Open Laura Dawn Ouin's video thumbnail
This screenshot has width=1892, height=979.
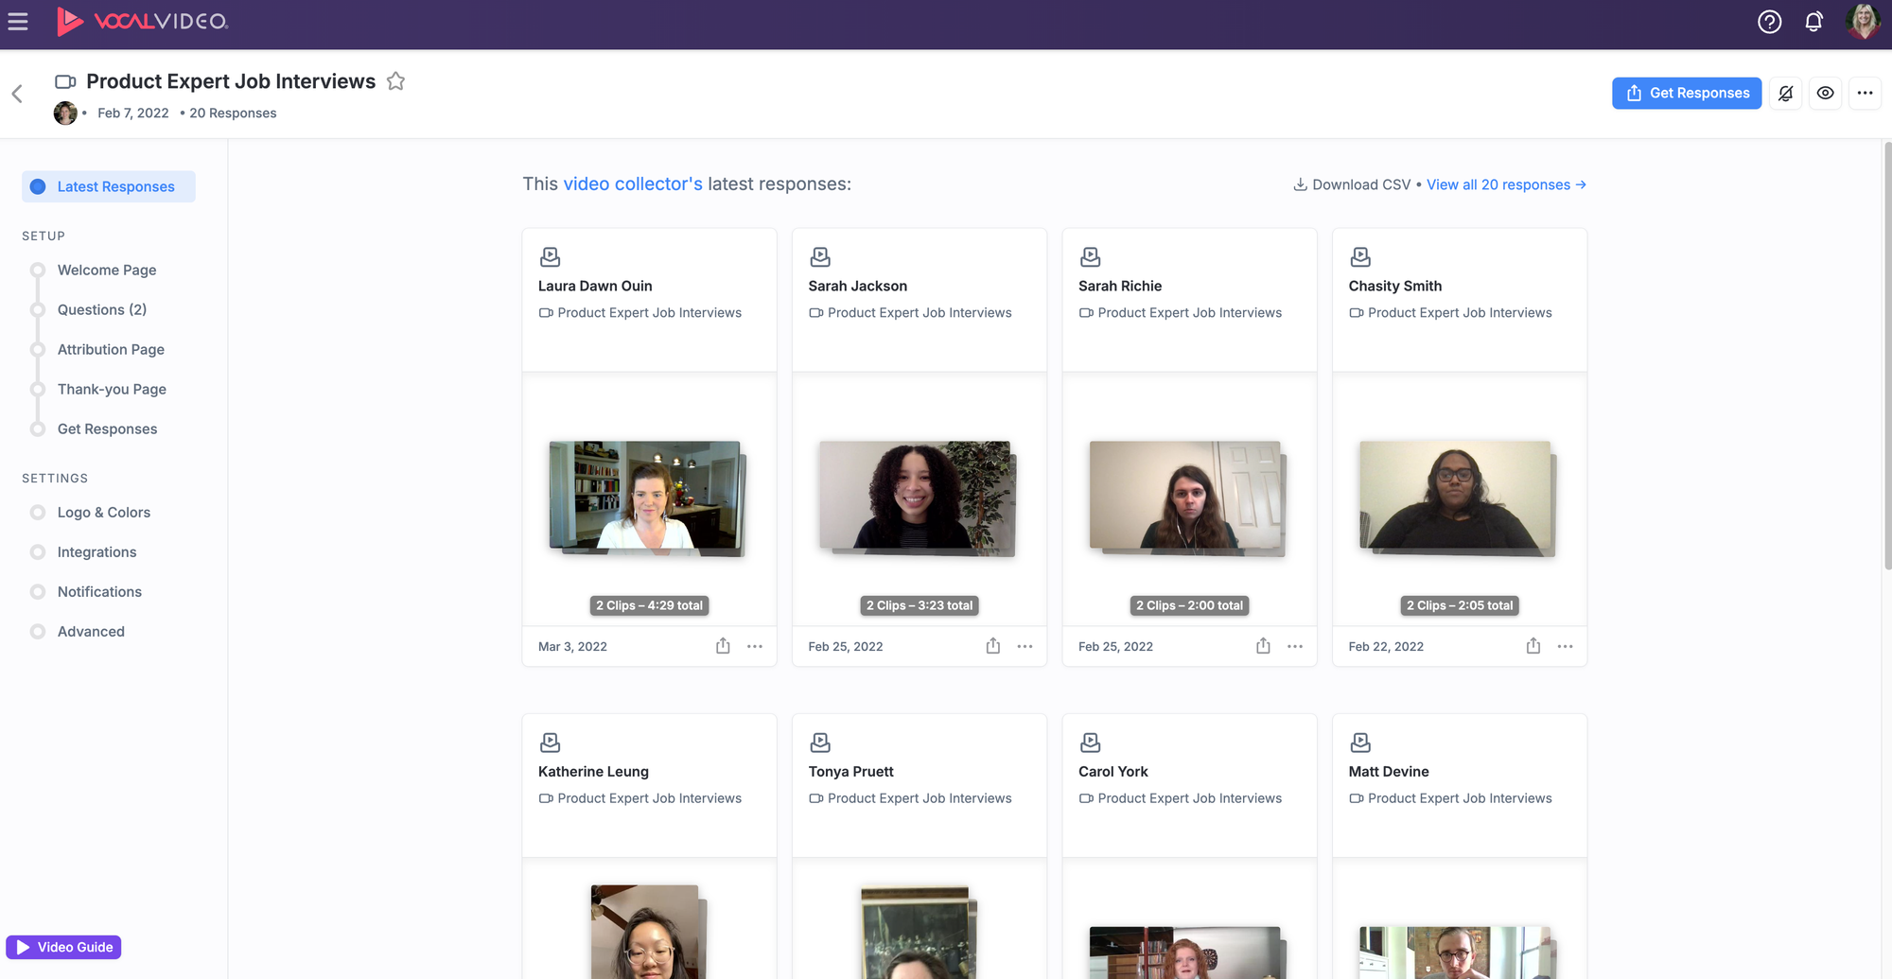point(647,496)
